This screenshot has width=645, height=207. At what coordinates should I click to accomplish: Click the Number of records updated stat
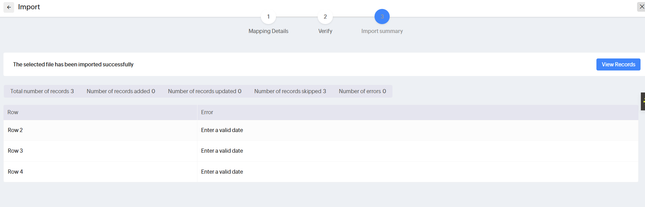coord(205,91)
